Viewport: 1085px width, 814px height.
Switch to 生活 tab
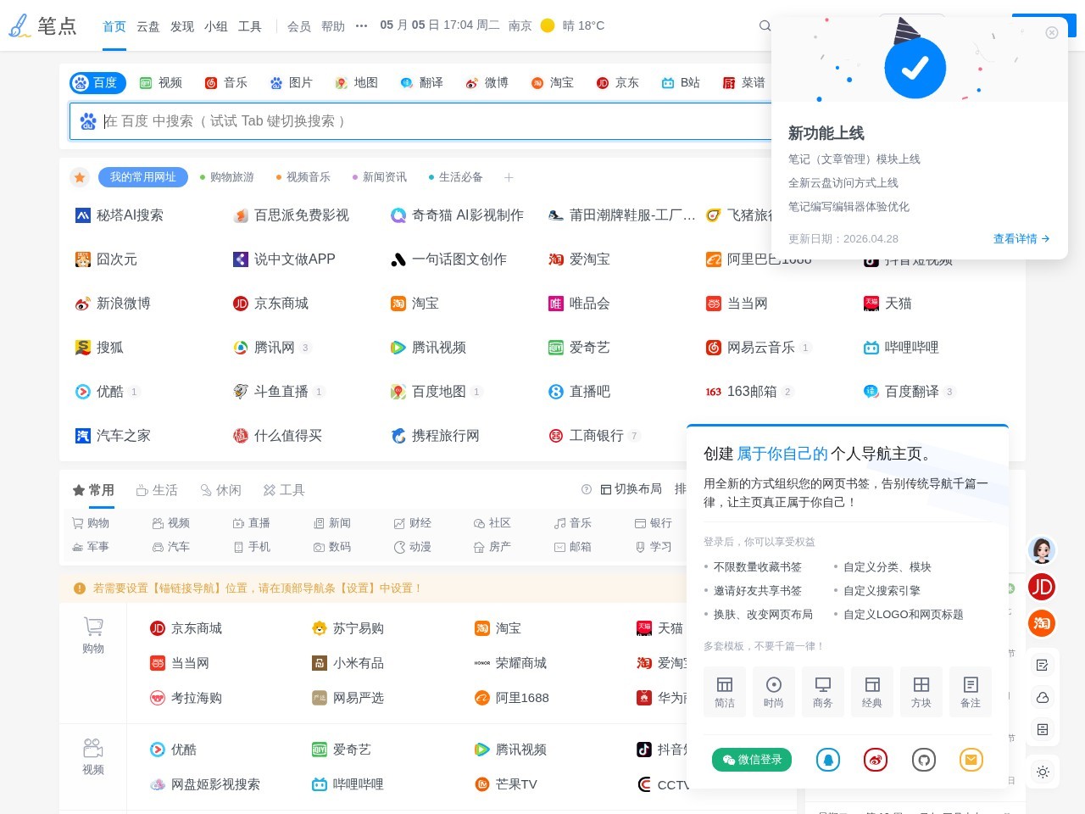tap(157, 490)
